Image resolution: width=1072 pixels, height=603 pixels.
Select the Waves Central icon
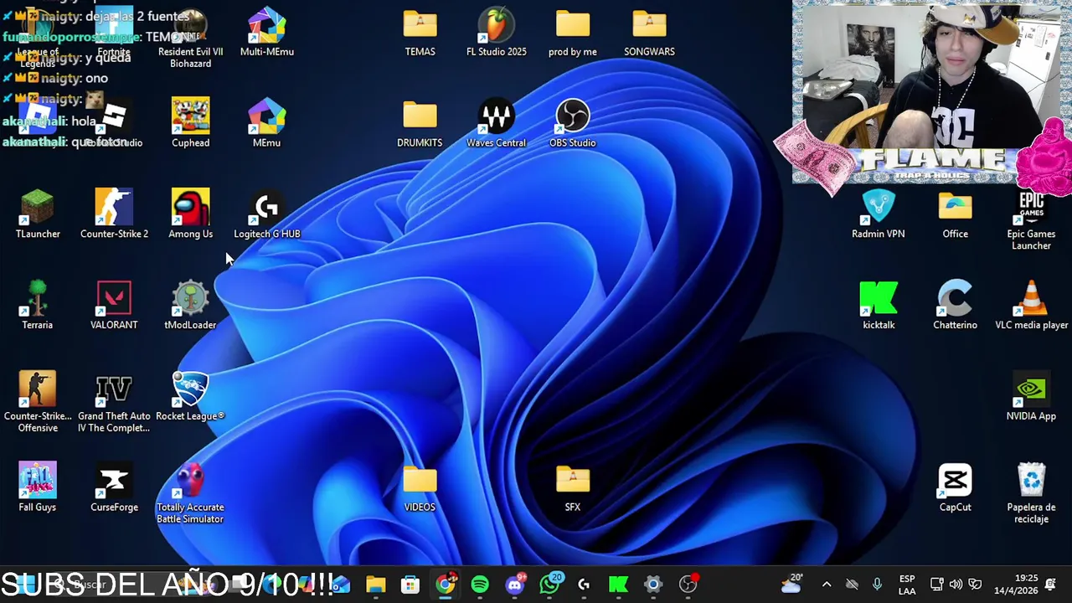[497, 123]
